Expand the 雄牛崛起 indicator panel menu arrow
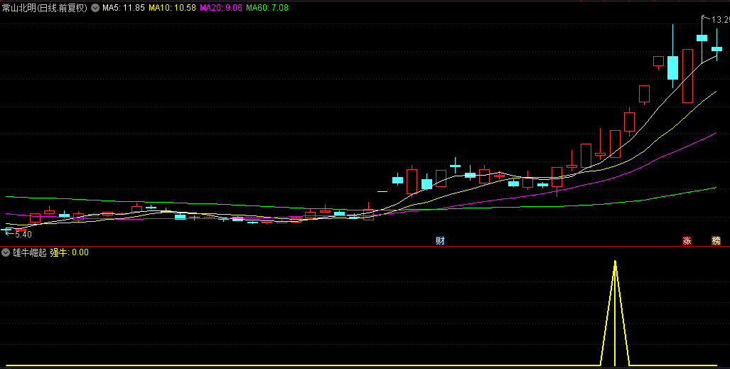 pos(6,252)
